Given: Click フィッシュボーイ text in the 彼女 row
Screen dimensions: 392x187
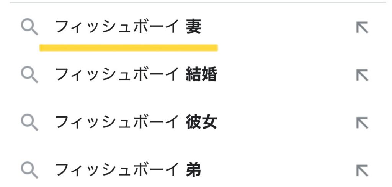Looking at the screenshot, I should tap(117, 122).
